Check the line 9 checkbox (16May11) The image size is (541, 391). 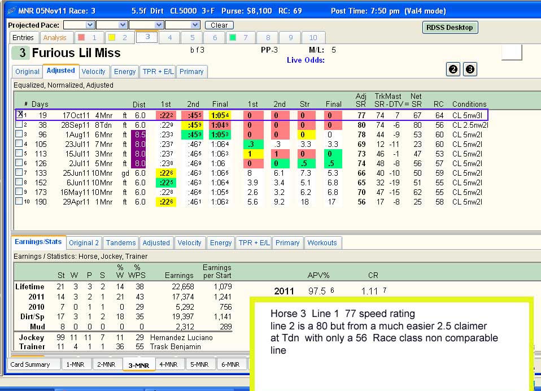click(x=19, y=192)
